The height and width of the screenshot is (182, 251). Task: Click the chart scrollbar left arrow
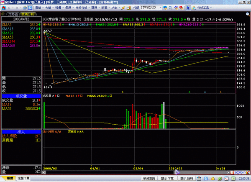44,172
